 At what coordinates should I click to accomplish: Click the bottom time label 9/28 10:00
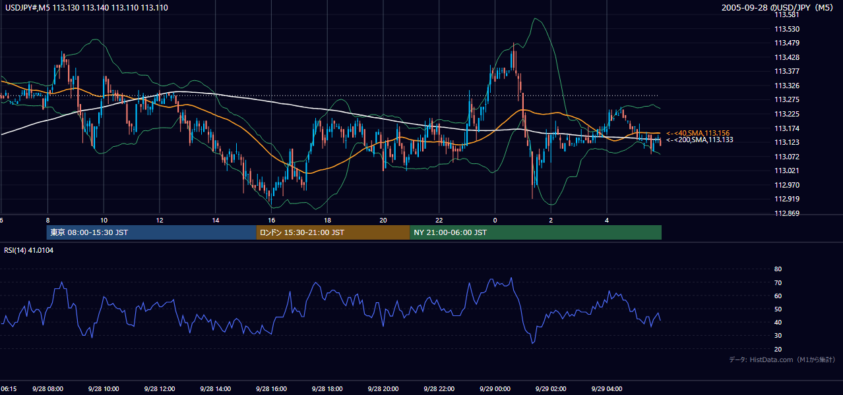click(104, 389)
